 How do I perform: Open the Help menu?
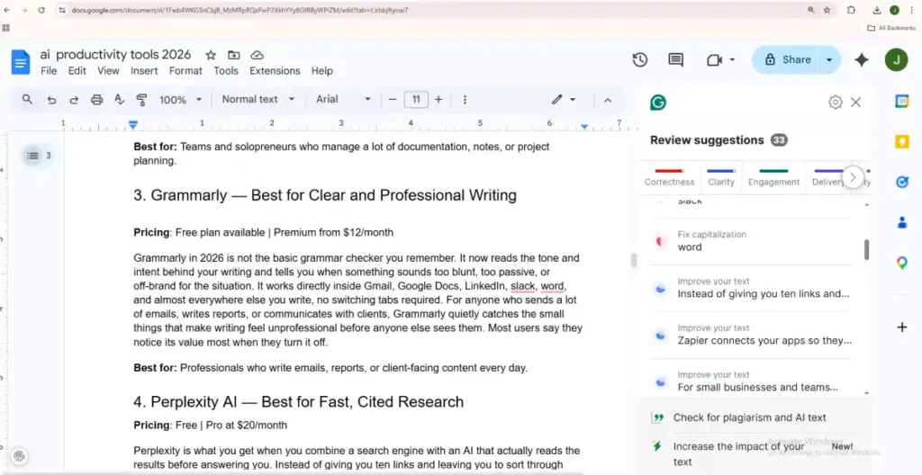click(x=322, y=70)
